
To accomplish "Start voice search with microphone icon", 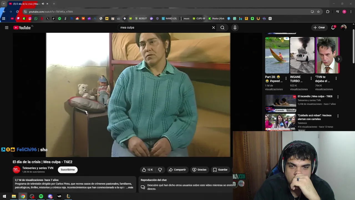I will pyautogui.click(x=235, y=27).
